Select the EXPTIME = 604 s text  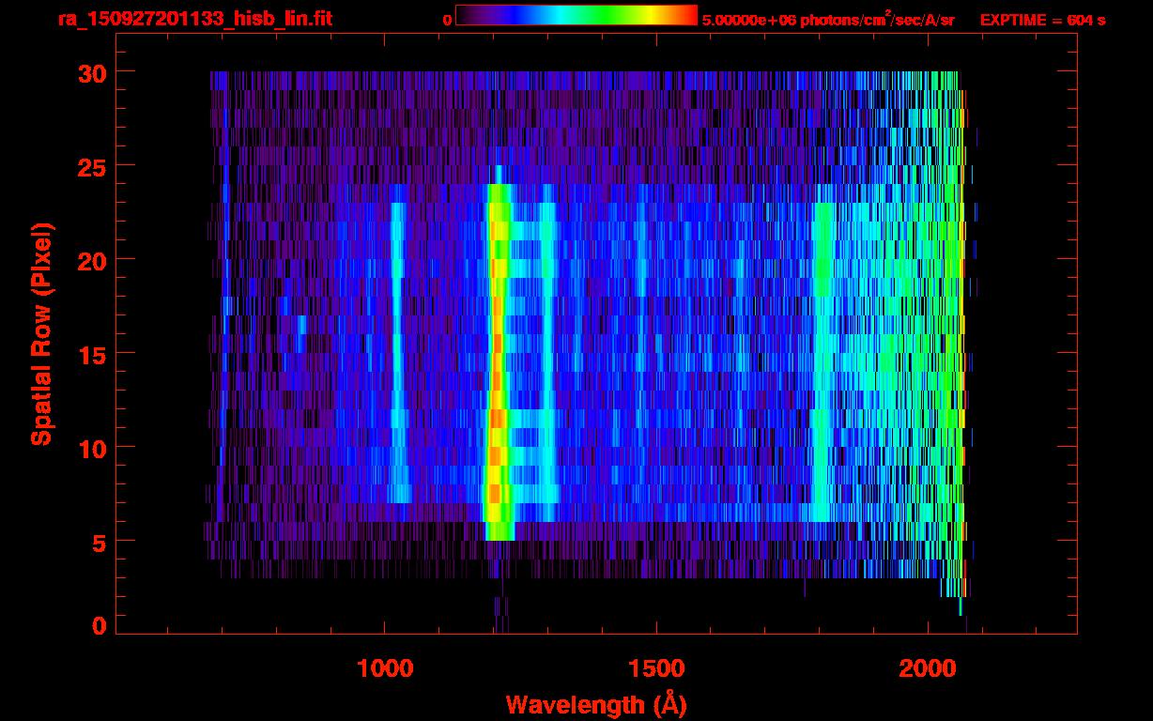click(x=1042, y=20)
